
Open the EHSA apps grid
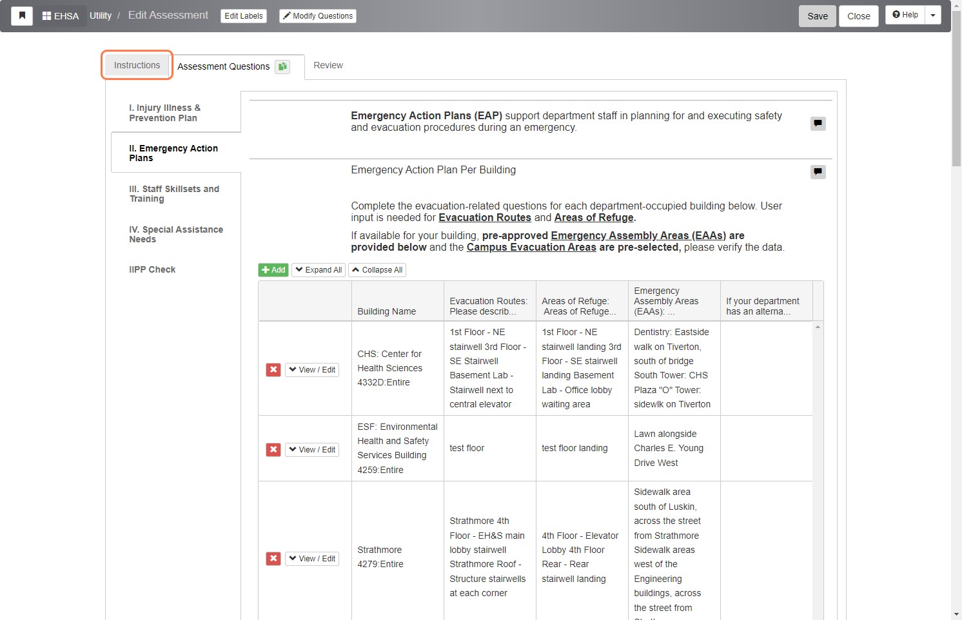pyautogui.click(x=61, y=16)
